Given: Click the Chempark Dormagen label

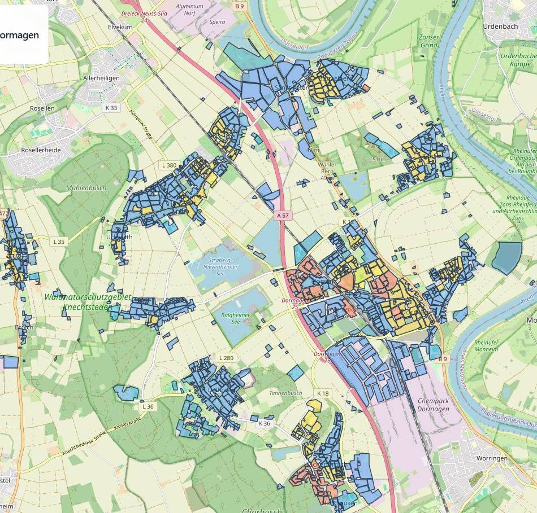Looking at the screenshot, I should coord(433,405).
